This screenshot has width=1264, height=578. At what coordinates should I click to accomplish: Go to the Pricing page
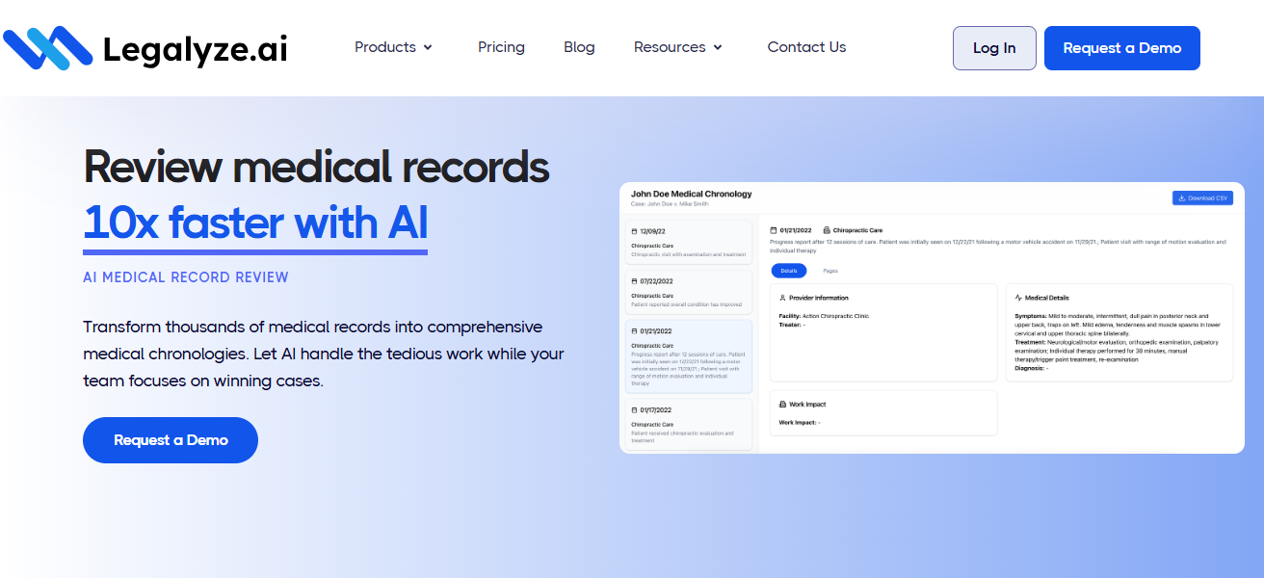[501, 47]
